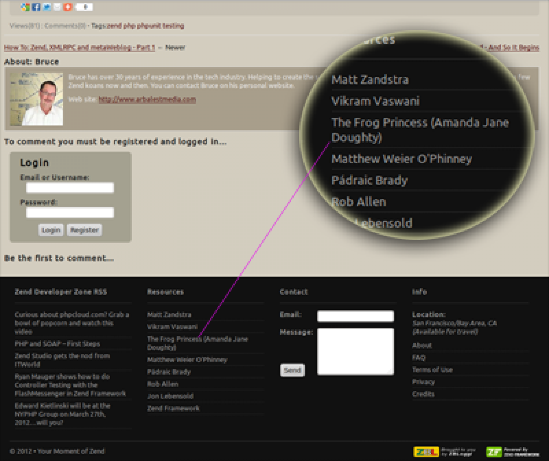Open the ZDL badge in the footer
Viewport: 549px width, 461px height.
click(426, 452)
